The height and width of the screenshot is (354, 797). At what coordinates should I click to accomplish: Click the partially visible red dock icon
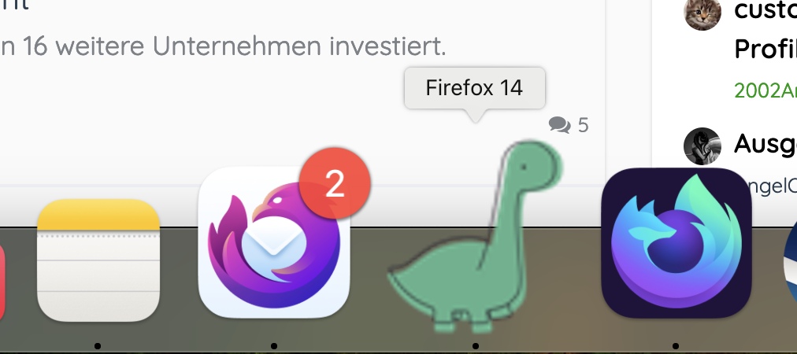click(x=2, y=282)
